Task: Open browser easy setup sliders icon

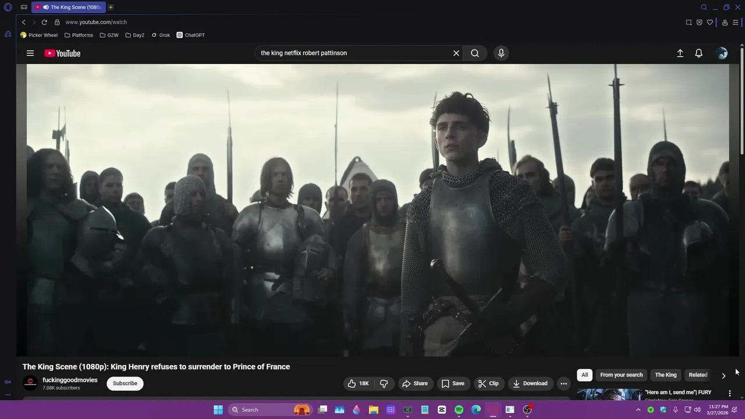Action: click(737, 22)
